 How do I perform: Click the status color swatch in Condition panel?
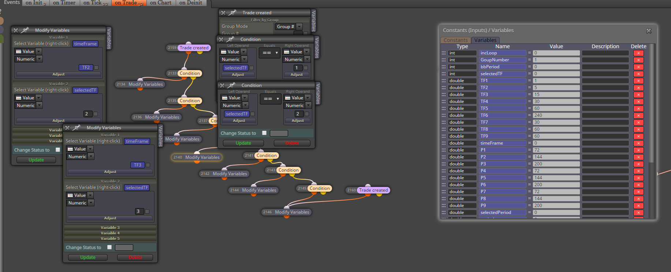tap(279, 133)
